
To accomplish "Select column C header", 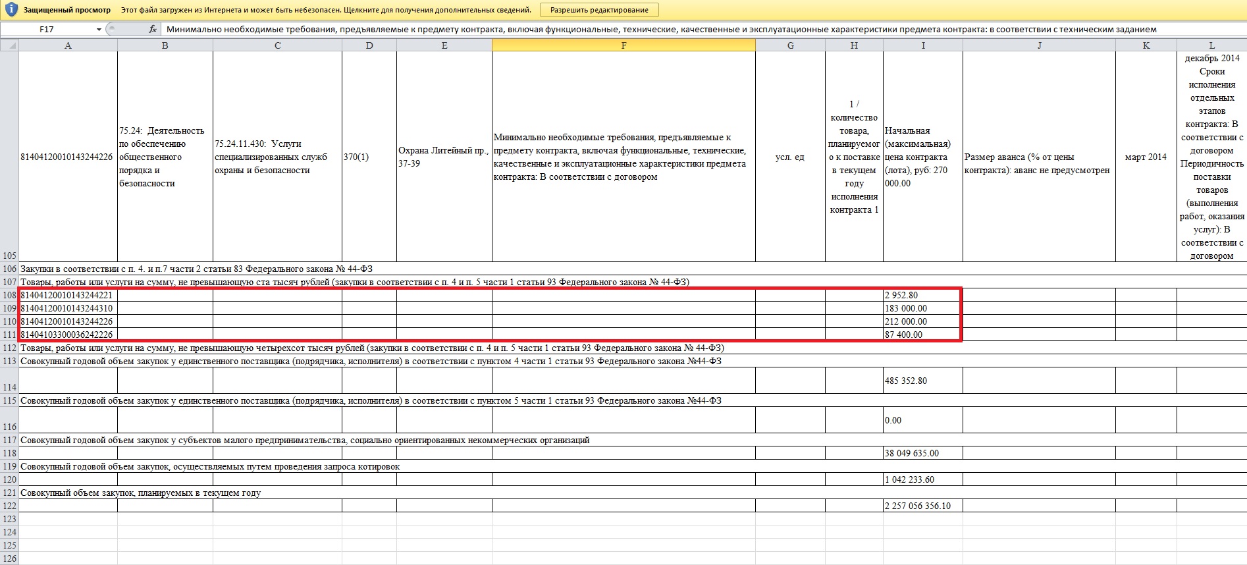I will click(x=277, y=45).
